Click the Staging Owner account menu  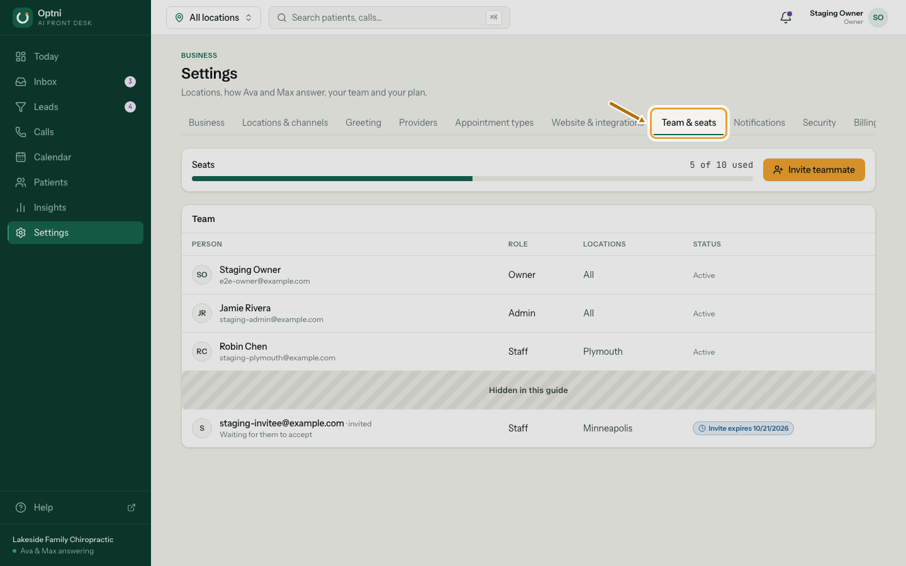coord(849,18)
